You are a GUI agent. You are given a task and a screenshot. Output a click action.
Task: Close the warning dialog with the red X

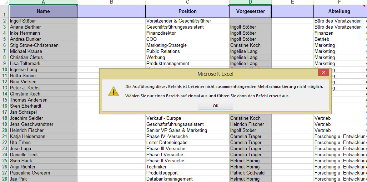[x=323, y=73]
